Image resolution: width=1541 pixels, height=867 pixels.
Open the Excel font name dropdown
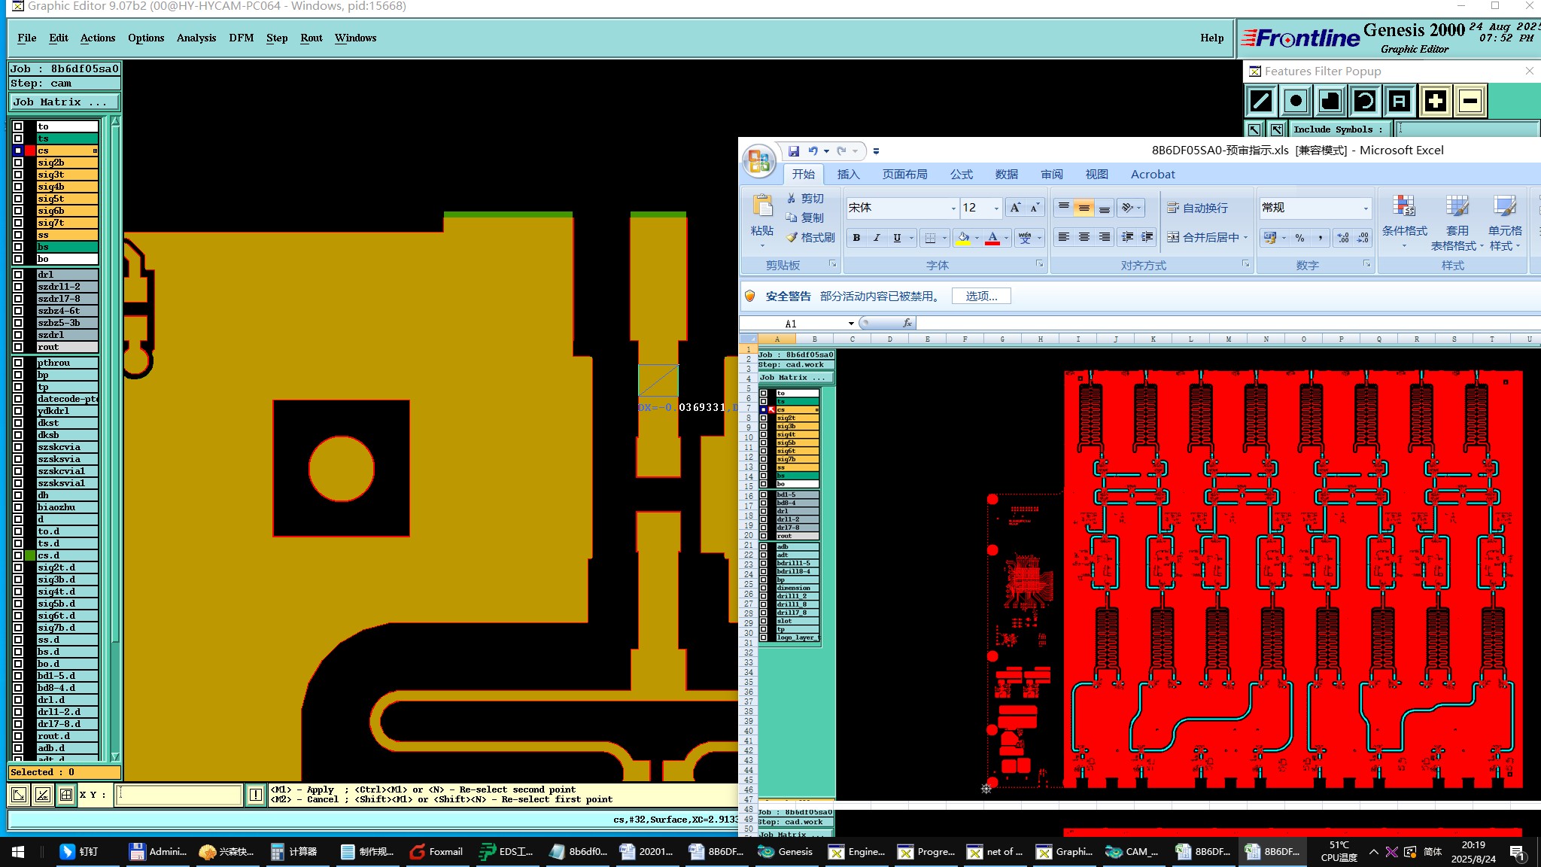pos(953,208)
